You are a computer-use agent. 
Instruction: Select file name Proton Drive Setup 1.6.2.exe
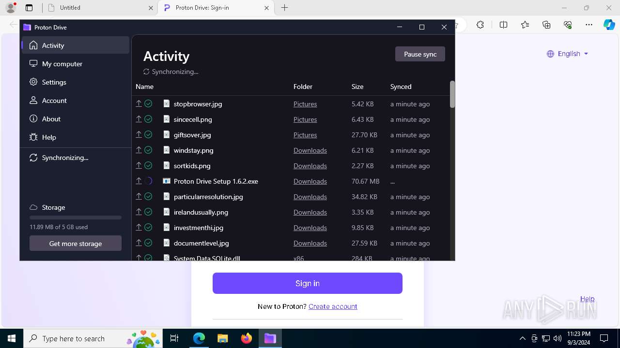(x=216, y=181)
